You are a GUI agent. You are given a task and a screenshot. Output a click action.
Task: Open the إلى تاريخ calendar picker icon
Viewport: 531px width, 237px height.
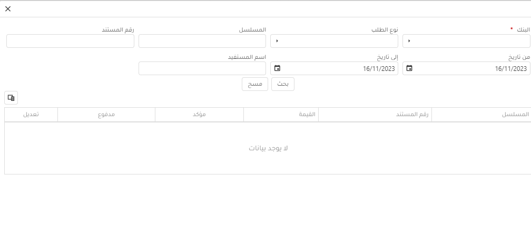[277, 68]
